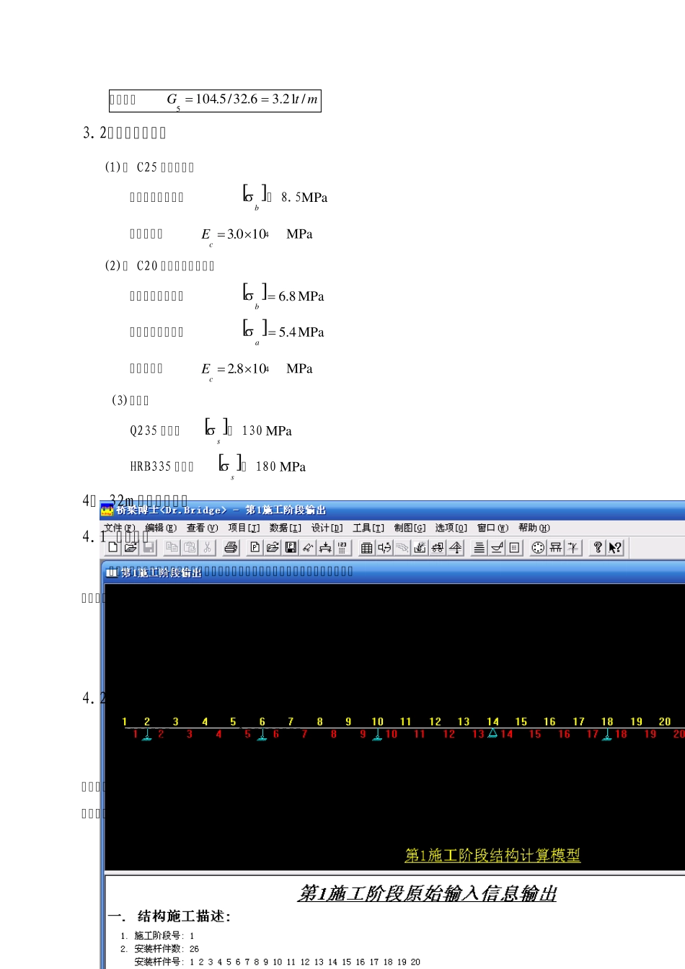Click the triangle support marker at node 14
This screenshot has width=685, height=969.
(x=492, y=733)
